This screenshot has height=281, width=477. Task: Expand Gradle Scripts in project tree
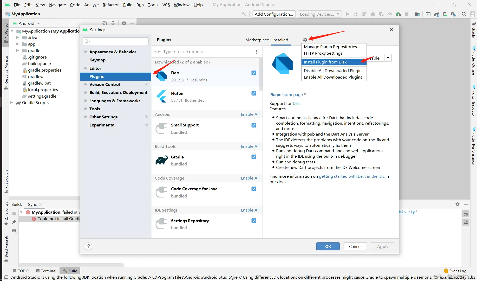click(11, 103)
